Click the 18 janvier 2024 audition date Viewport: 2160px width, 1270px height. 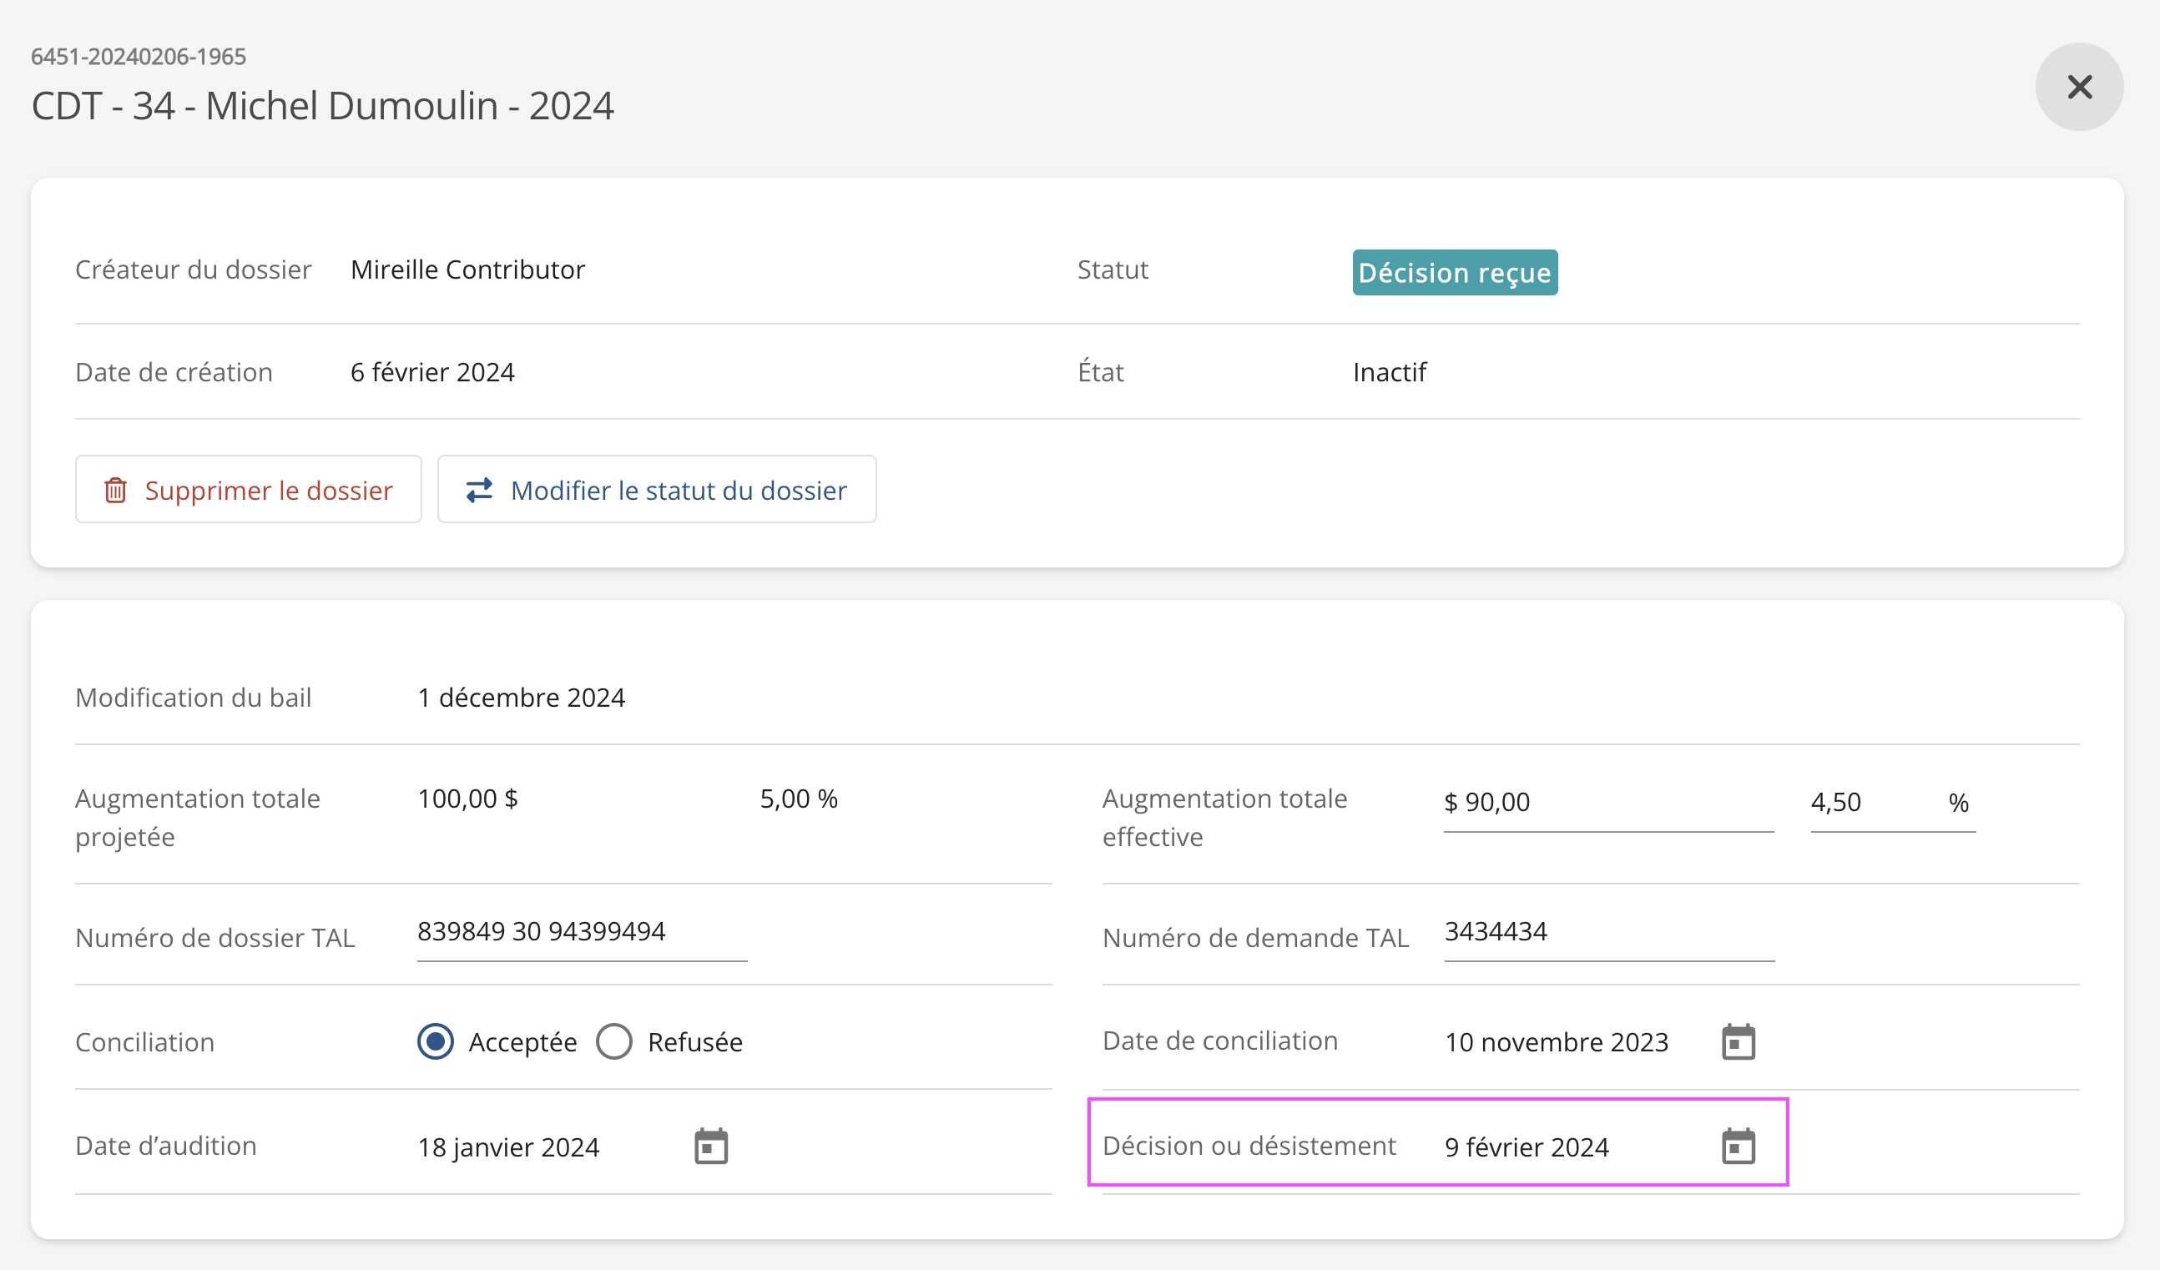click(x=508, y=1147)
